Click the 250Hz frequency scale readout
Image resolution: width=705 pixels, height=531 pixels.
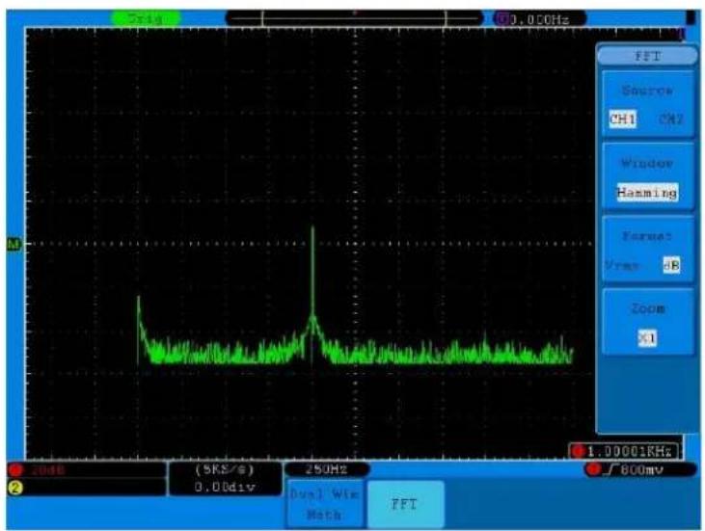(326, 470)
